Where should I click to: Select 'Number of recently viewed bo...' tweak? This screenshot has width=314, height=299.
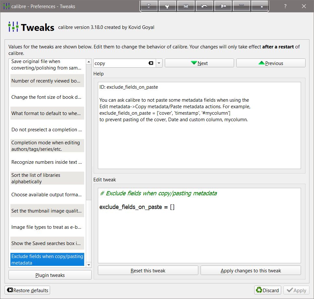coord(47,81)
